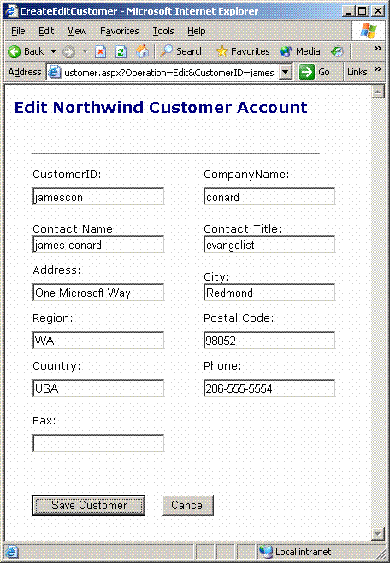Click the Postal Code field 98052

click(269, 341)
